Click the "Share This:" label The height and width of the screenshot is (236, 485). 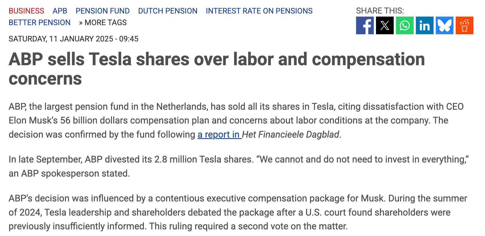[380, 11]
